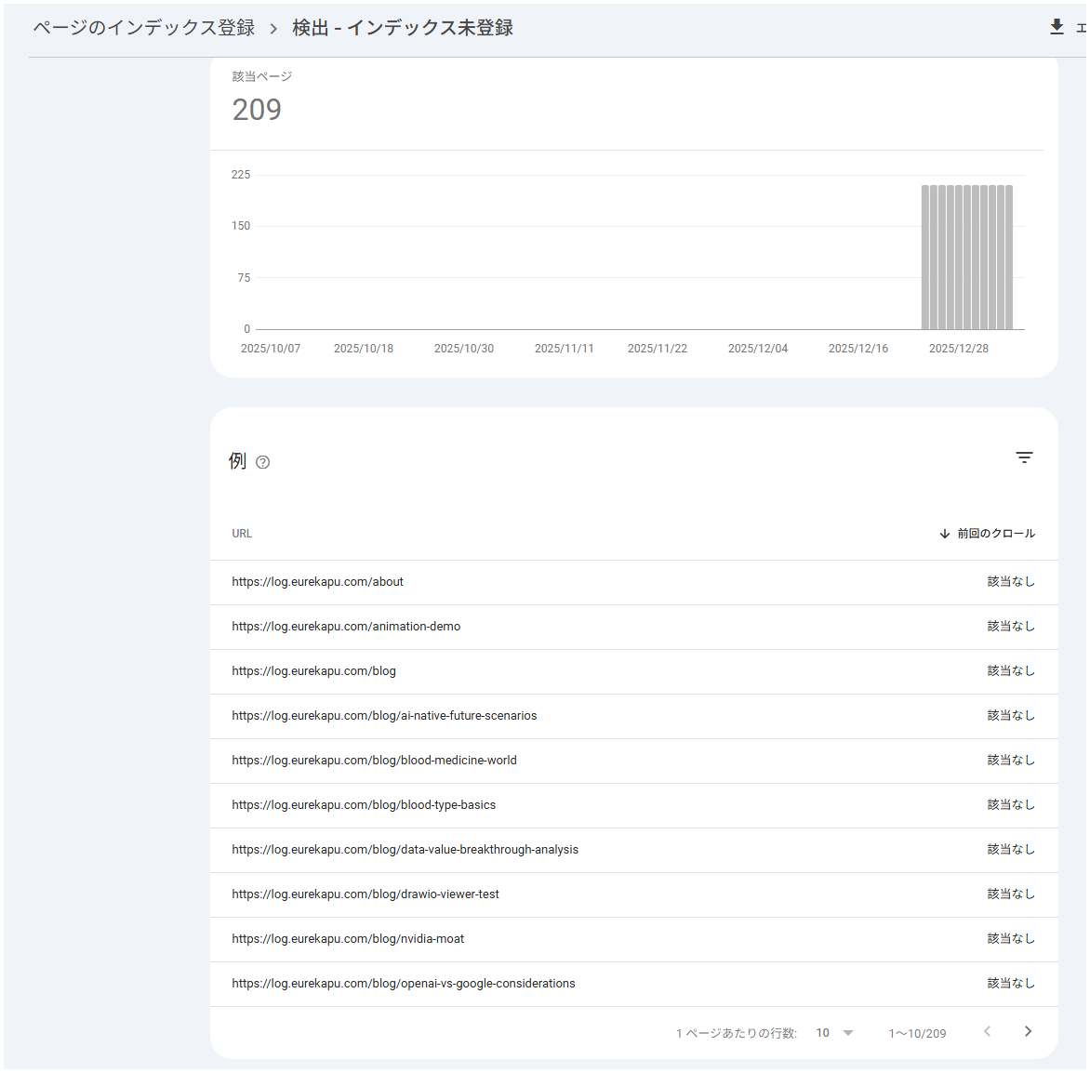Click the breadcrumb separator chevron icon
Image resolution: width=1090 pixels, height=1073 pixels.
coord(273,28)
